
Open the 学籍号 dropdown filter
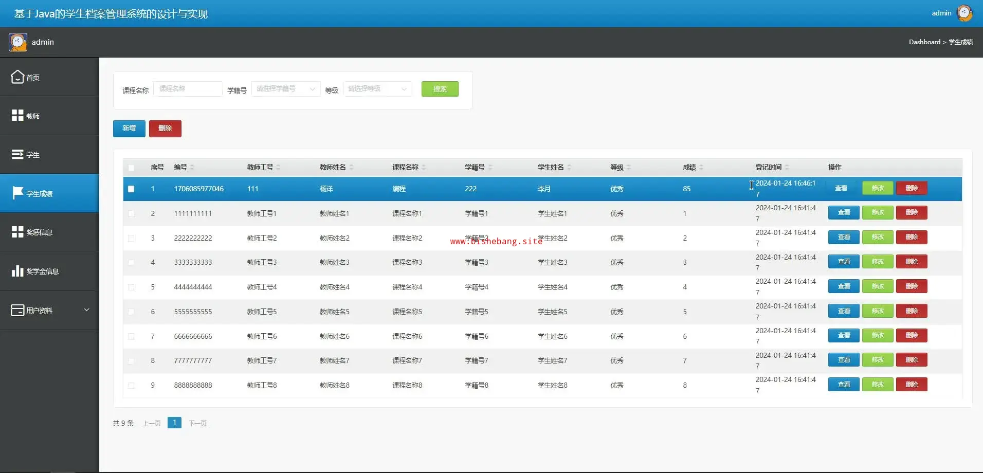pyautogui.click(x=285, y=89)
